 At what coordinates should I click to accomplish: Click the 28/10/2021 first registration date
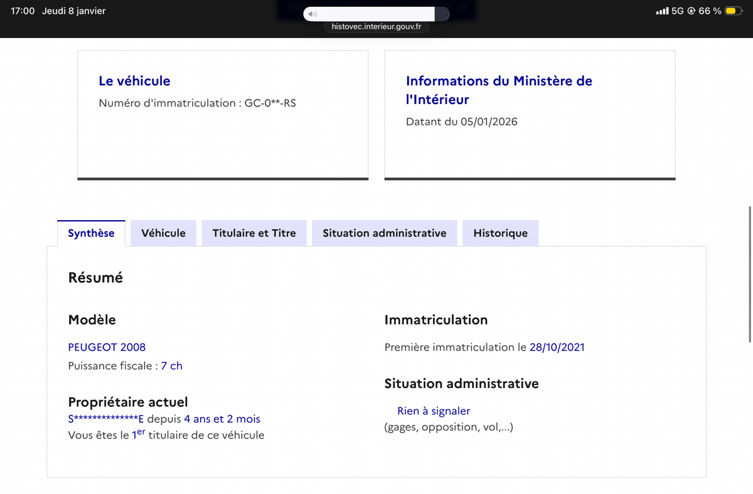click(x=557, y=347)
